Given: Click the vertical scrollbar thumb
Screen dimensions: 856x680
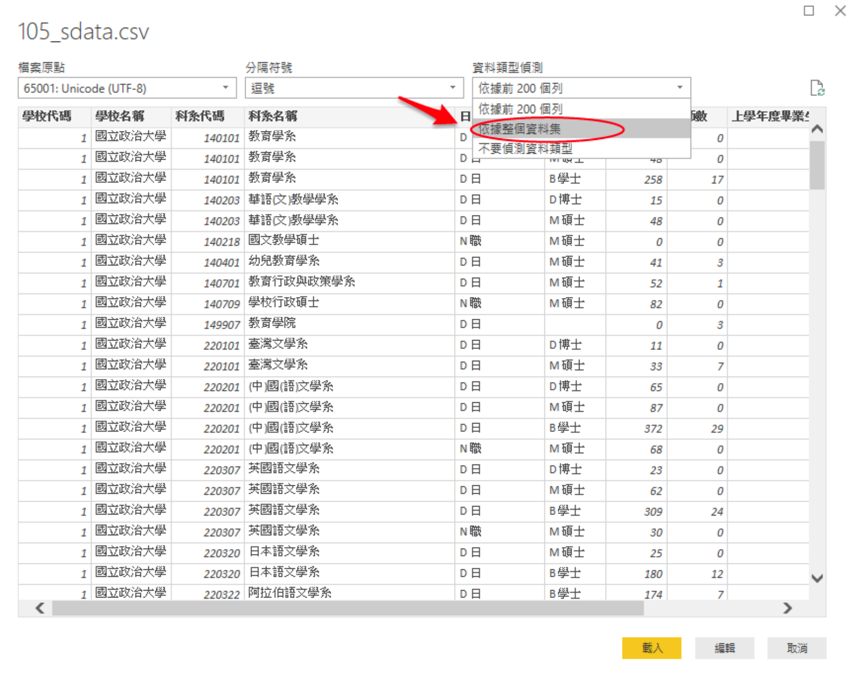Looking at the screenshot, I should (x=817, y=165).
